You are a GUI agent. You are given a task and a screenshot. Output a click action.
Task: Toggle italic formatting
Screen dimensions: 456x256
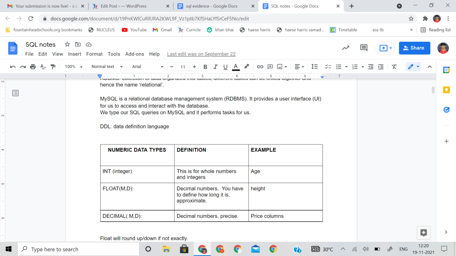pos(215,67)
